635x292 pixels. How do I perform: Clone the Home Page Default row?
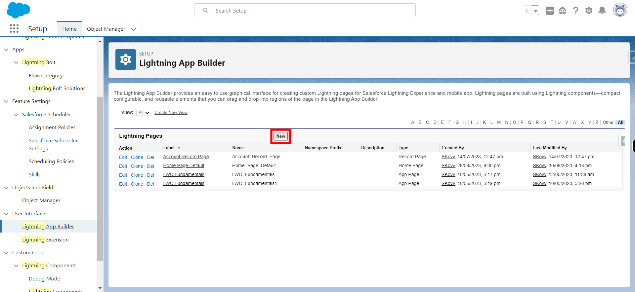click(x=137, y=166)
